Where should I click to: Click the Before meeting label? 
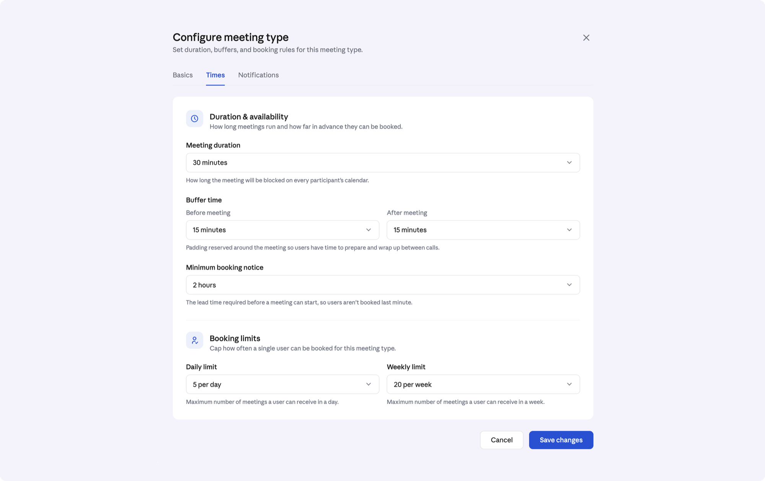coord(208,213)
